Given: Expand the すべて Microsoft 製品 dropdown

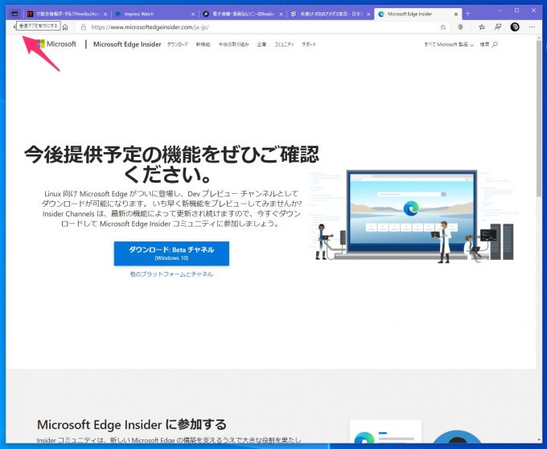Looking at the screenshot, I should [x=449, y=44].
